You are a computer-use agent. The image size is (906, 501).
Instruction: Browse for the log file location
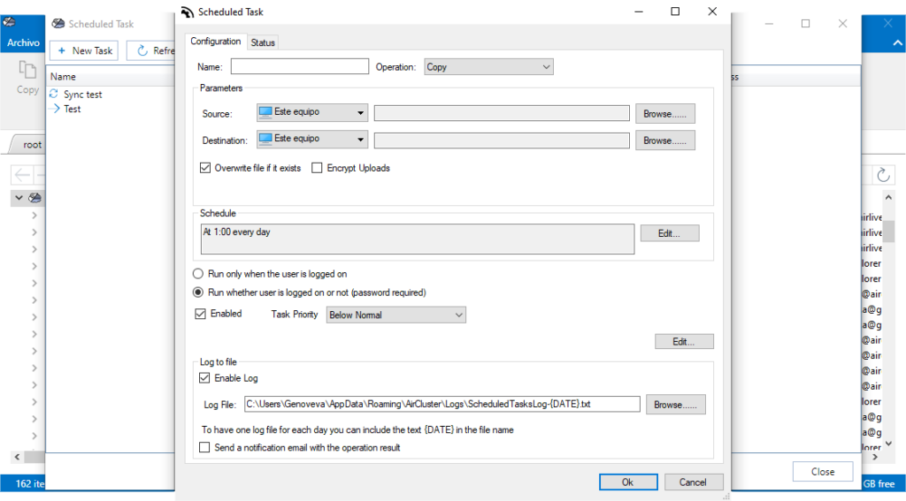point(675,405)
